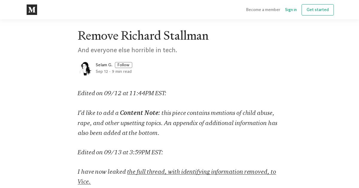The width and height of the screenshot is (359, 188).
Task: Open the Sign in link
Action: (291, 10)
